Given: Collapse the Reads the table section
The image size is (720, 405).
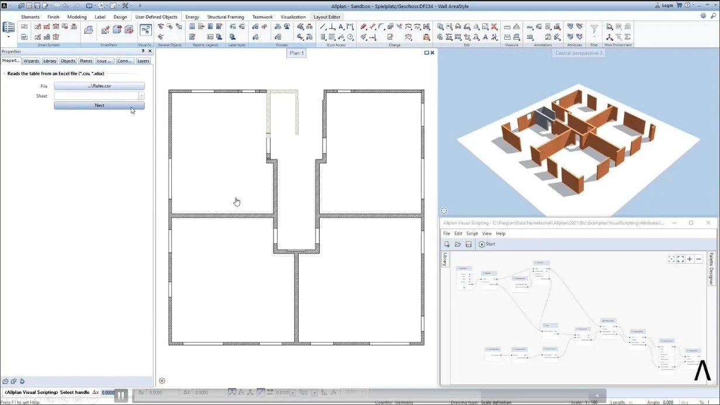Looking at the screenshot, I should (4, 74).
